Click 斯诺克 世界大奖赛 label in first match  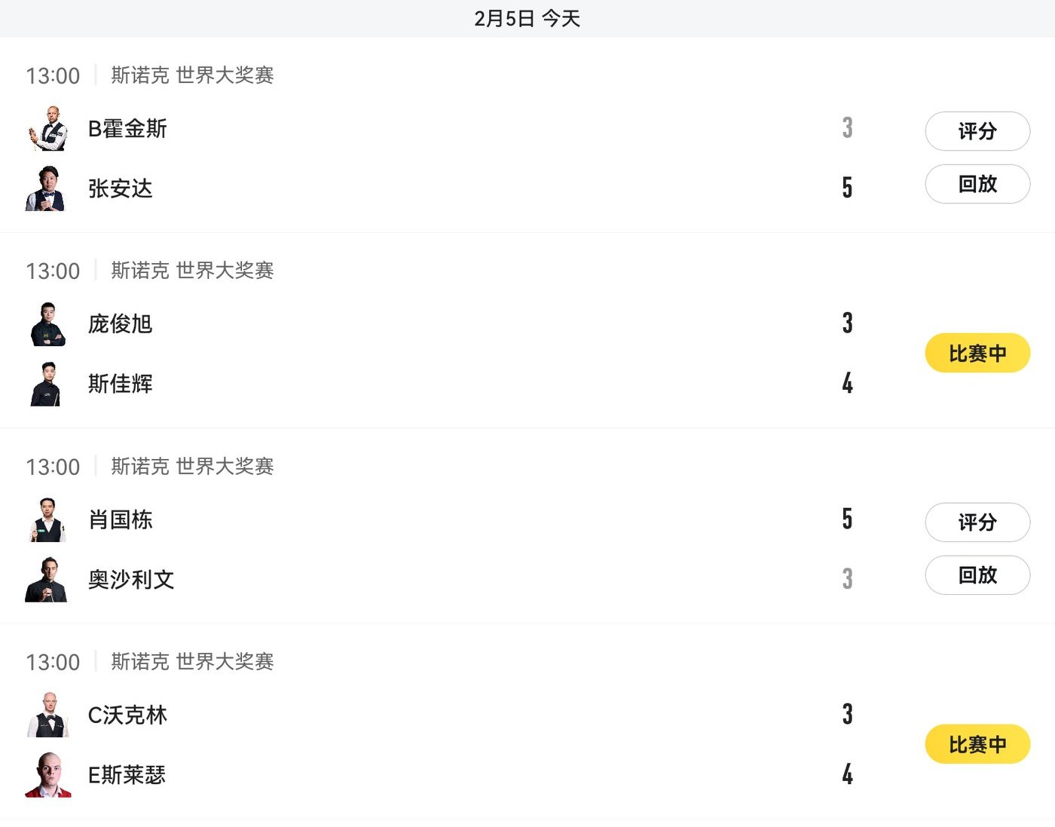[x=192, y=75]
